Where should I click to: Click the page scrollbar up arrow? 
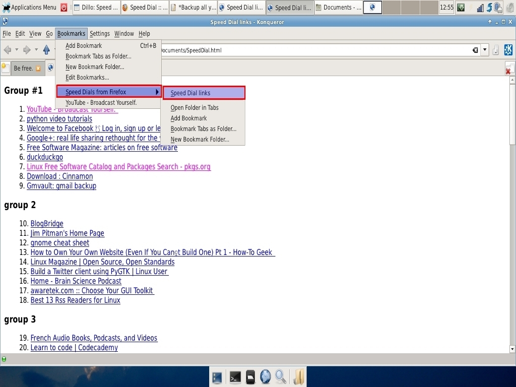[x=512, y=80]
